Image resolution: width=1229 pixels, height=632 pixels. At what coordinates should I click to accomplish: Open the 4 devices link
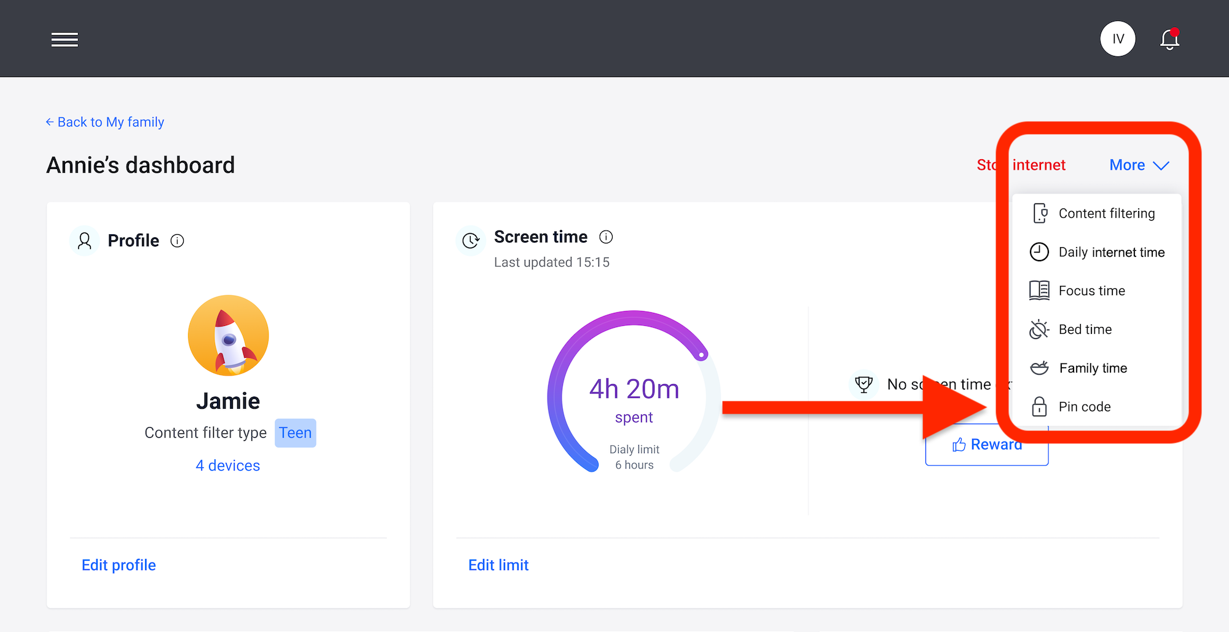pyautogui.click(x=228, y=465)
